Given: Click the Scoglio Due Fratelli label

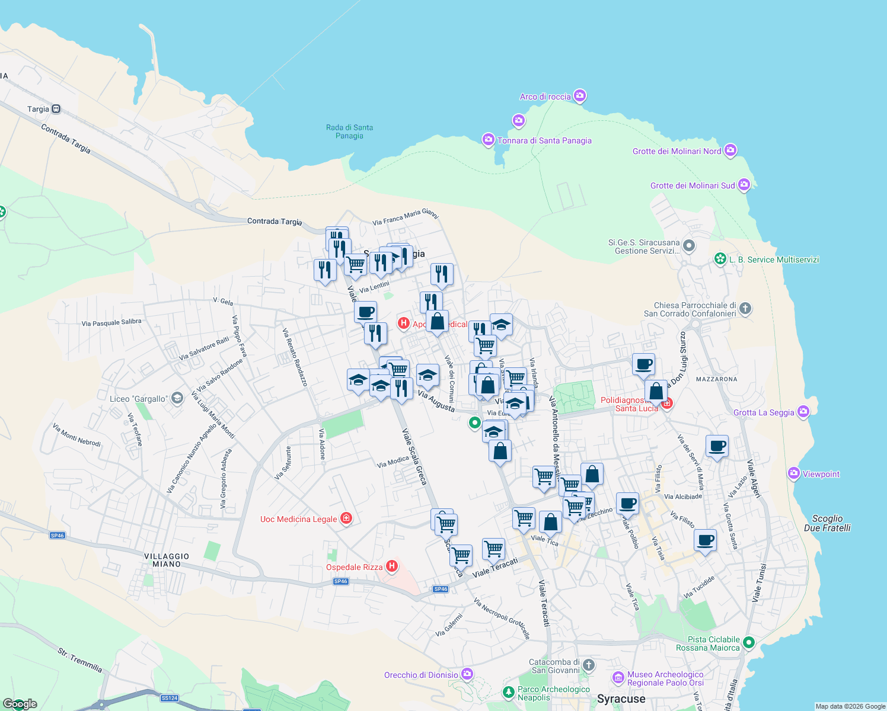Looking at the screenshot, I should coord(827,523).
